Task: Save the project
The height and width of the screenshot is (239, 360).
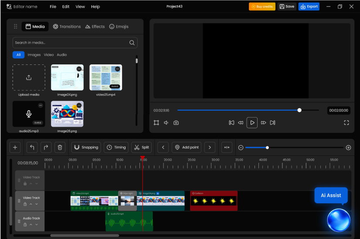Action: (x=287, y=7)
